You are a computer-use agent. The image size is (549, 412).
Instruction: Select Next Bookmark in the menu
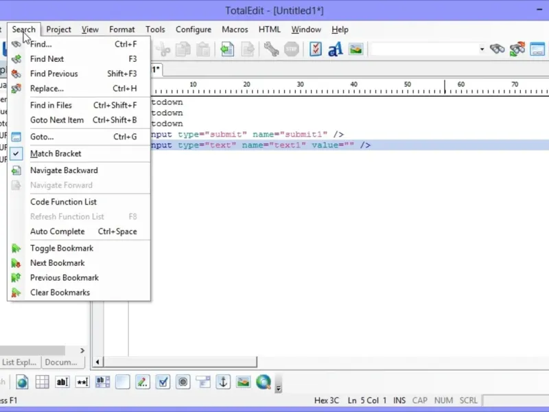pos(79,263)
